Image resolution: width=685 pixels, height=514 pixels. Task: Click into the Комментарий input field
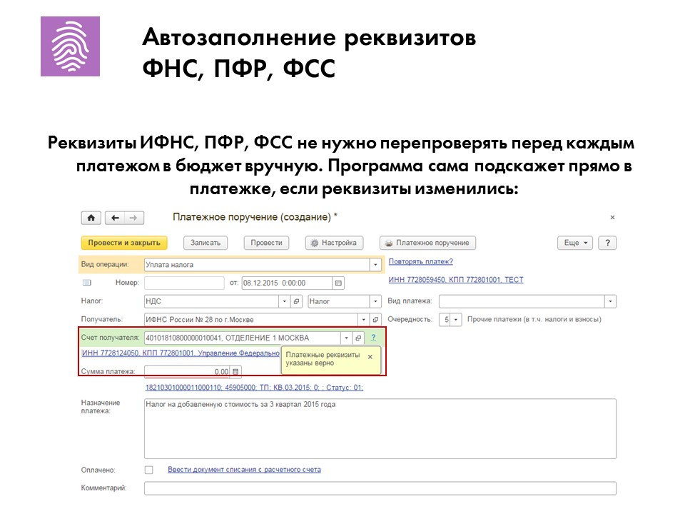point(380,488)
